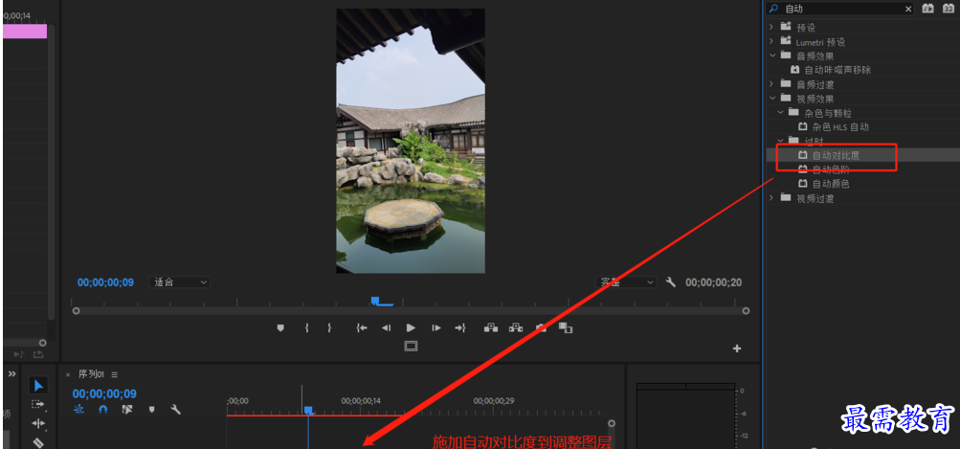Open playback resolution dropdown 完整
Viewport: 960px width, 449px height.
pyautogui.click(x=626, y=282)
